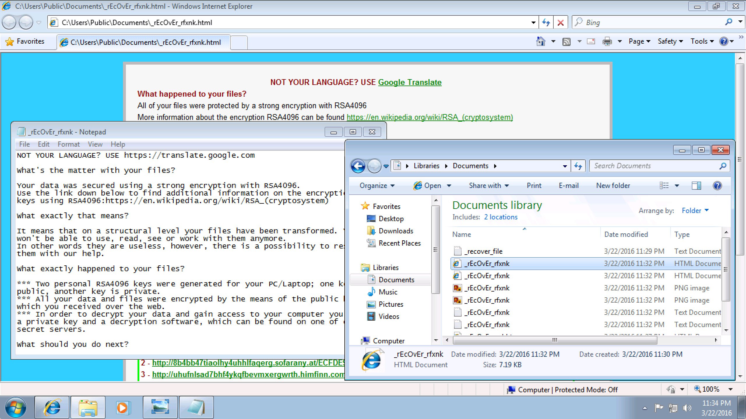
Task: Click the Explorer file list vertical scrollbar thumb
Action: point(726,269)
